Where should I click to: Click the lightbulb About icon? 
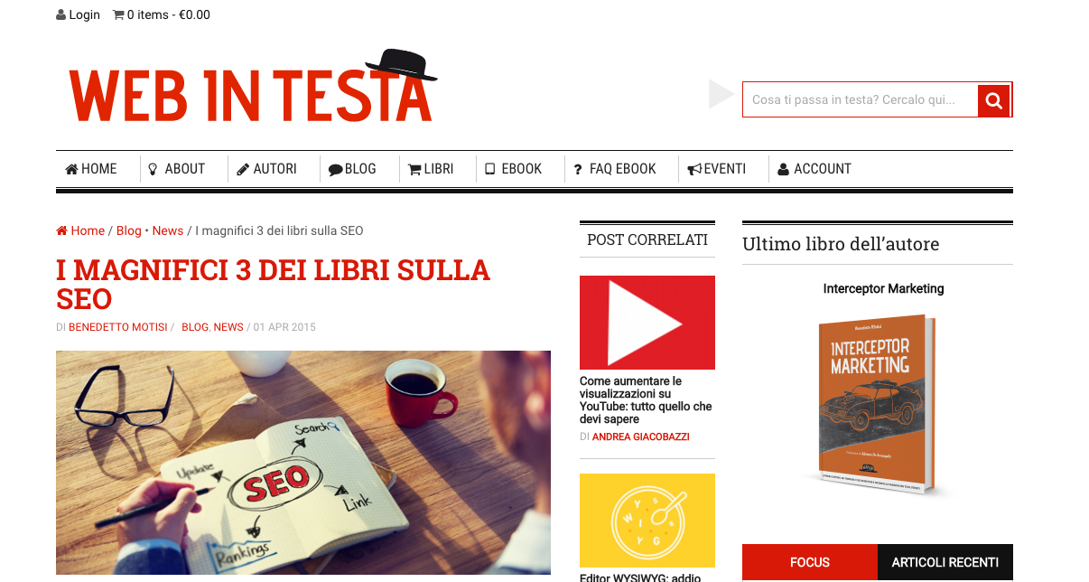point(153,169)
